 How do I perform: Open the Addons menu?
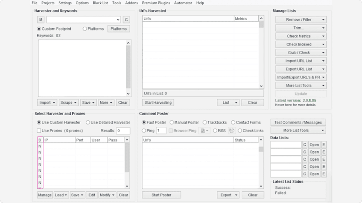click(x=132, y=3)
